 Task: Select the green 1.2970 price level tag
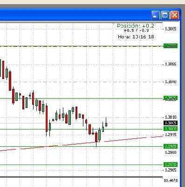(171, 165)
